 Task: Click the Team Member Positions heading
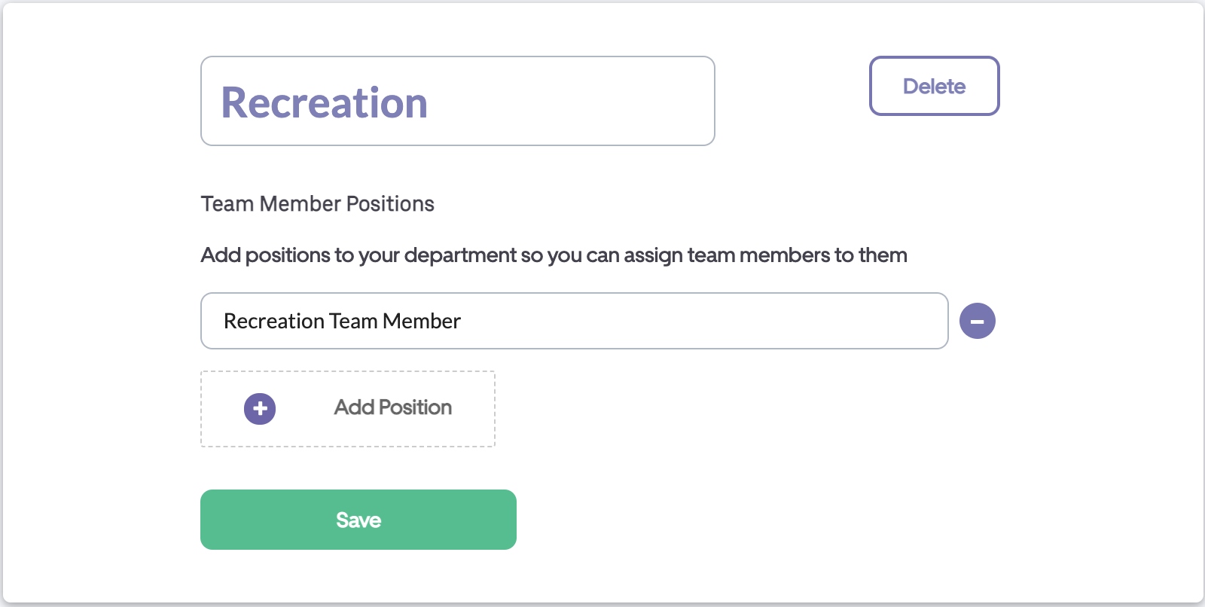point(317,204)
